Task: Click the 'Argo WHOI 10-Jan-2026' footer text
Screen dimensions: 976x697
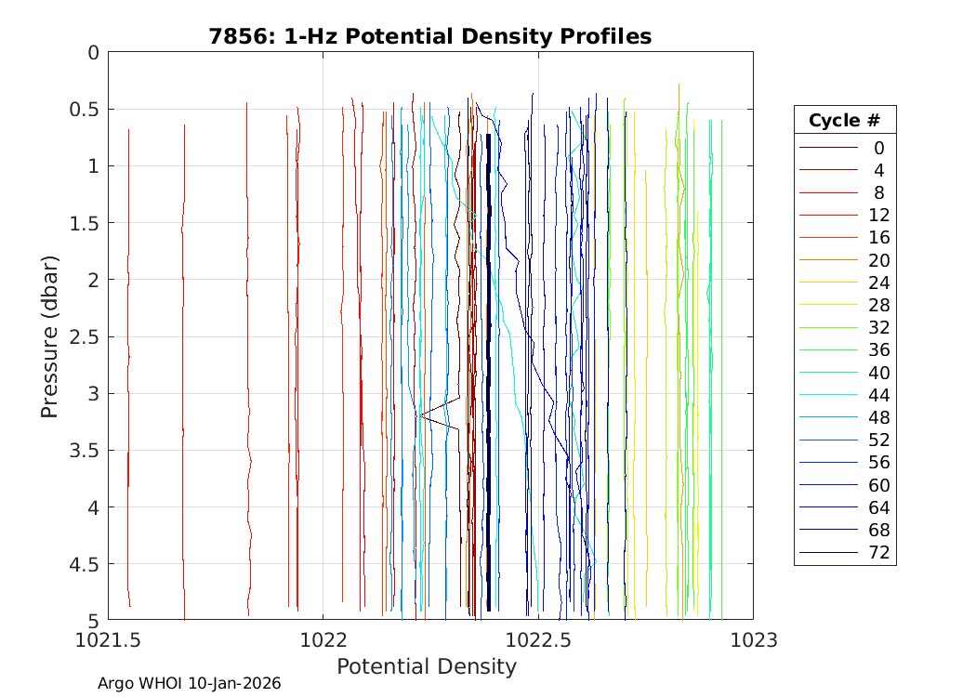Action: coord(190,684)
